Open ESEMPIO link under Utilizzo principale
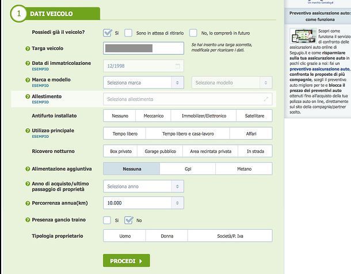Viewport: 351px width, 274px height. [x=40, y=136]
